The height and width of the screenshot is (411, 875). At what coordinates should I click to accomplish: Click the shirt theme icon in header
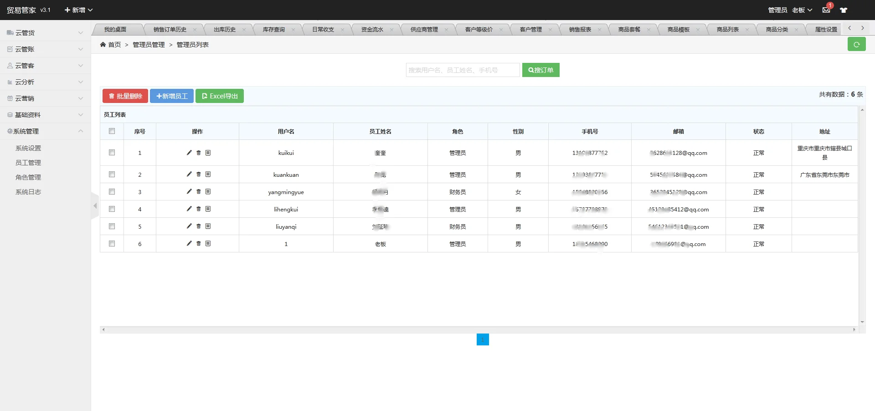pyautogui.click(x=844, y=10)
